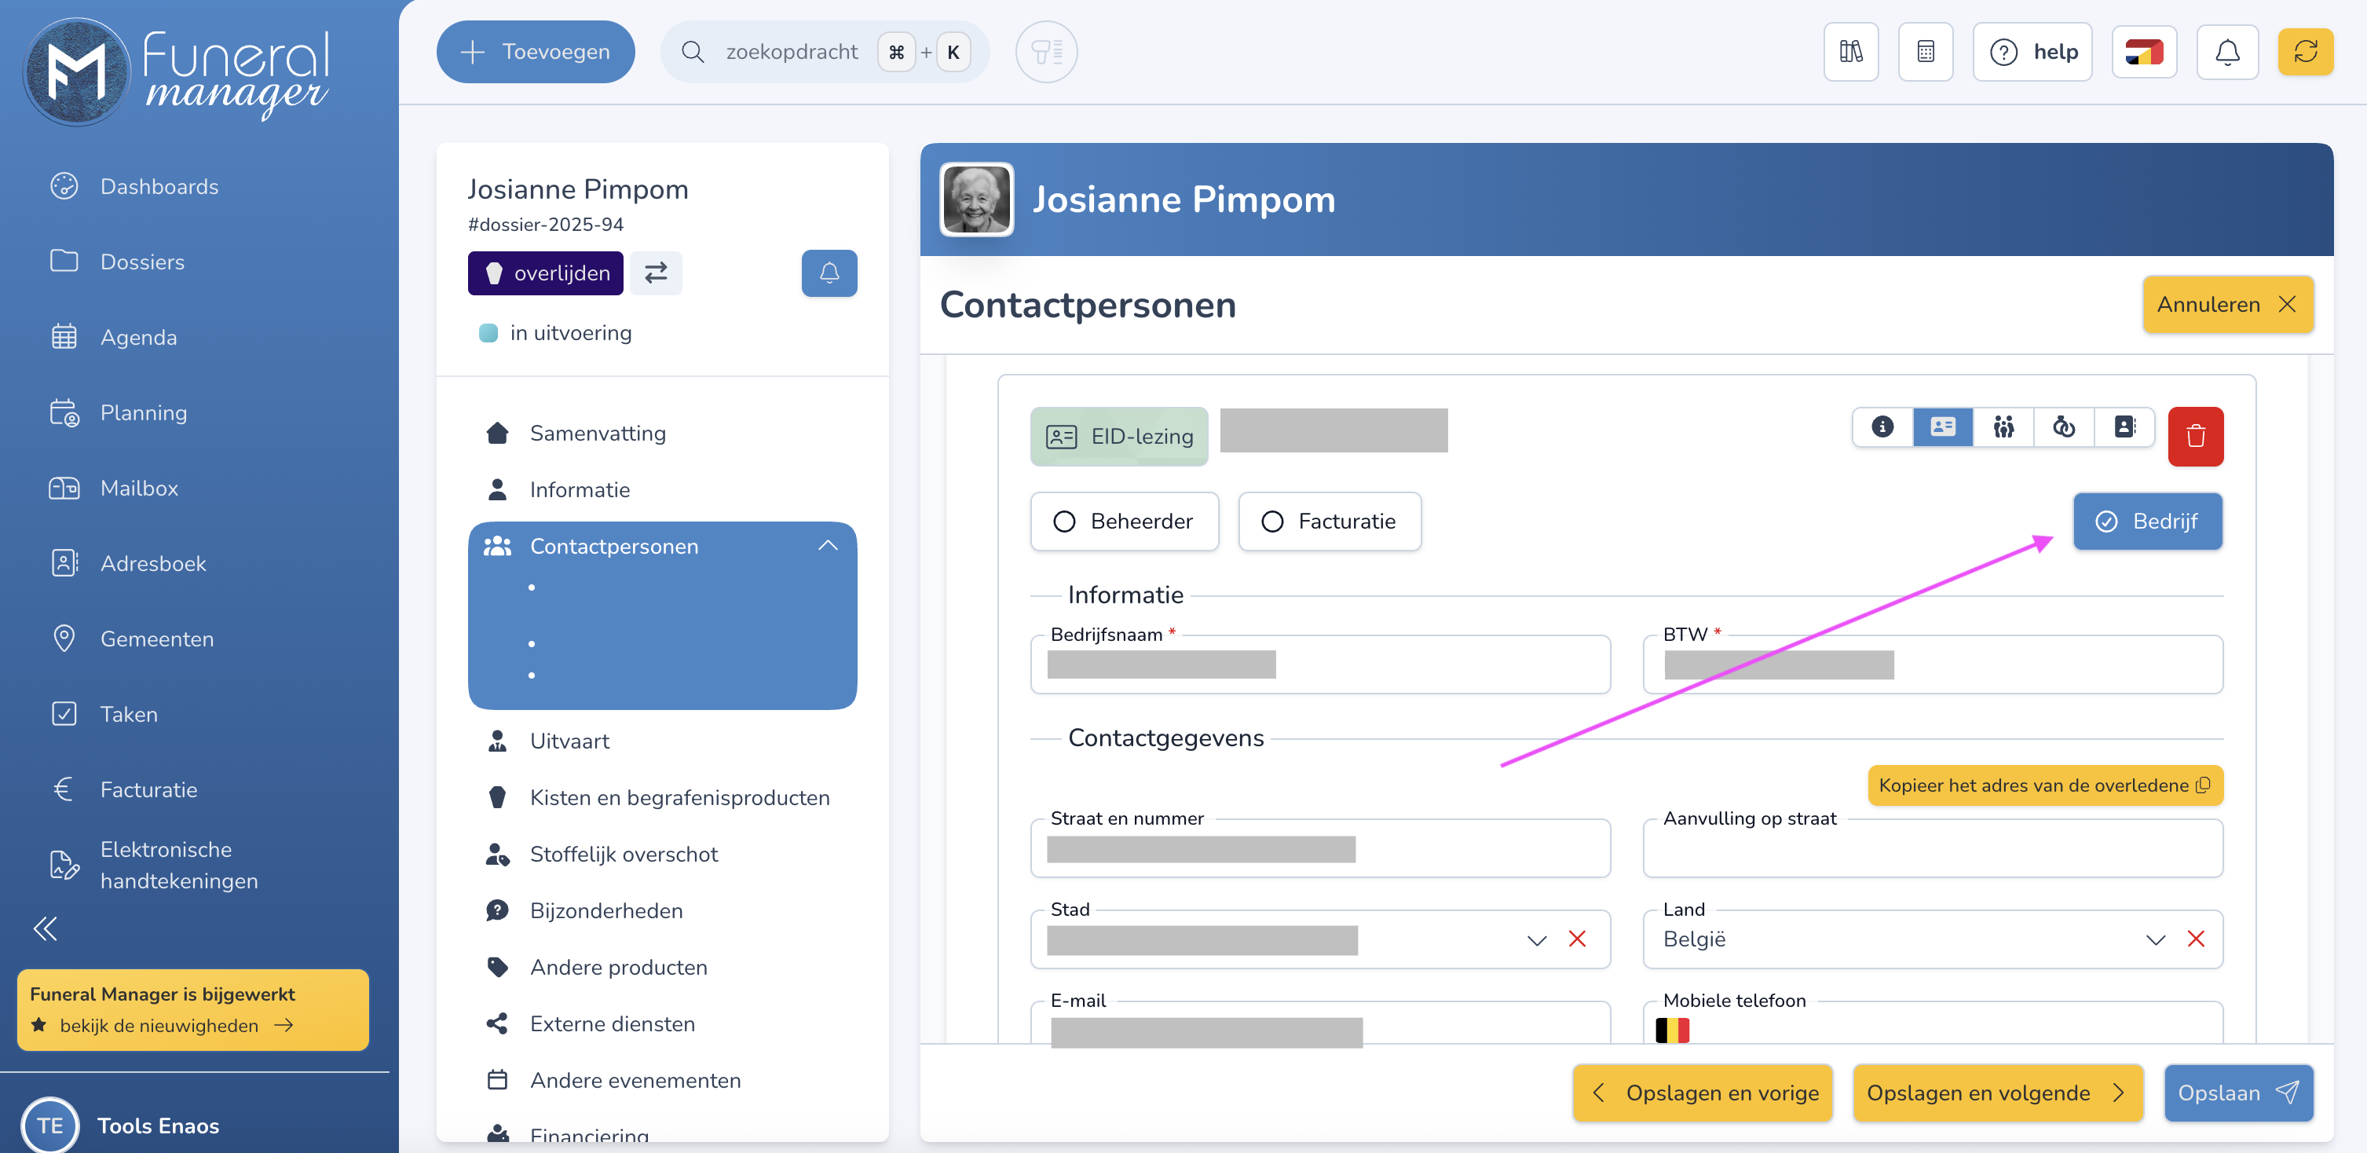Open the Stad dropdown arrow

point(1535,940)
